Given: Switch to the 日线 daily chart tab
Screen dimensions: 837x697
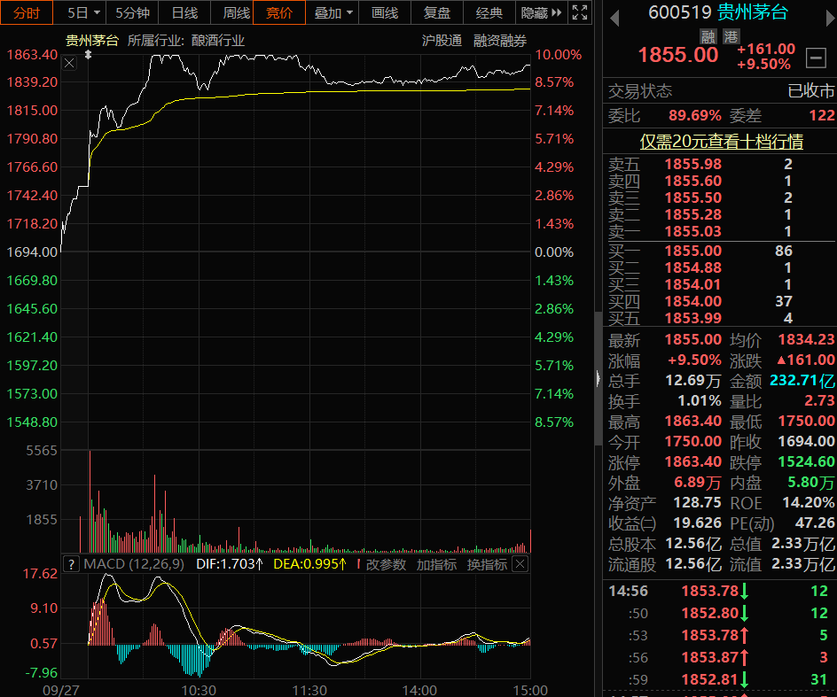Looking at the screenshot, I should [184, 12].
